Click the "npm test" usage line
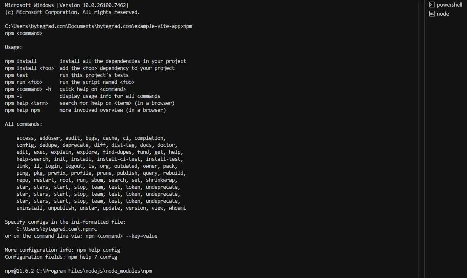Image resolution: width=467 pixels, height=278 pixels. click(16, 75)
